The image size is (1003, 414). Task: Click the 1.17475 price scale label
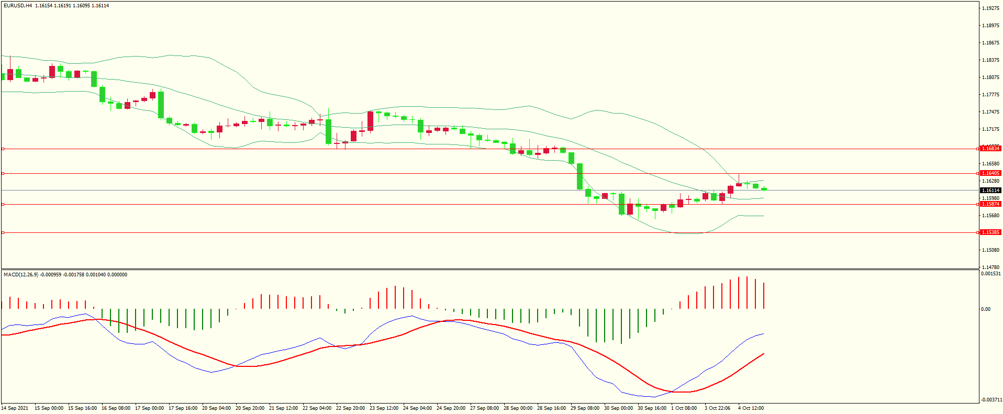pyautogui.click(x=991, y=112)
